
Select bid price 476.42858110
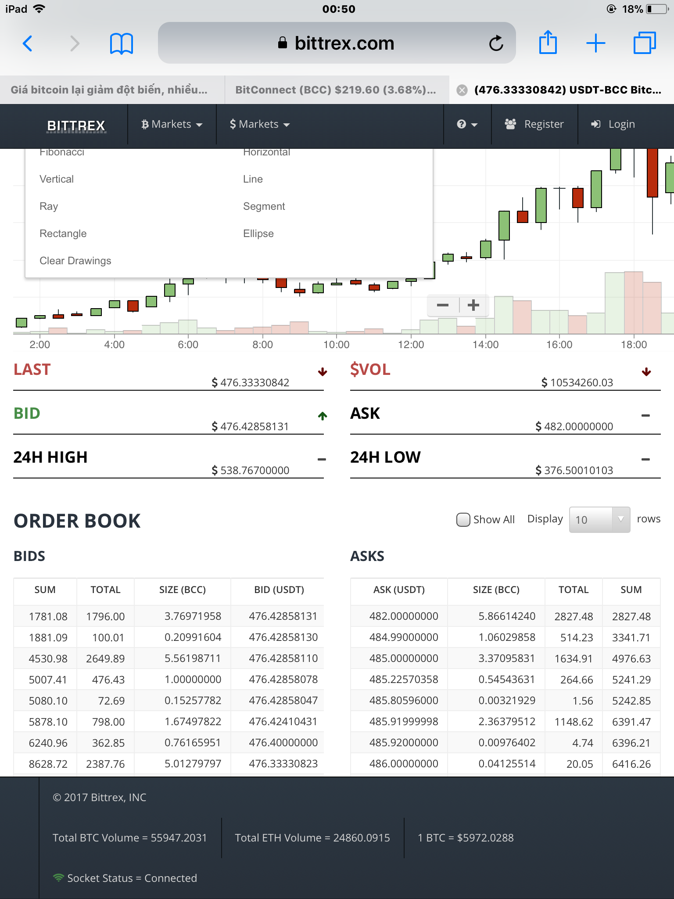(283, 658)
